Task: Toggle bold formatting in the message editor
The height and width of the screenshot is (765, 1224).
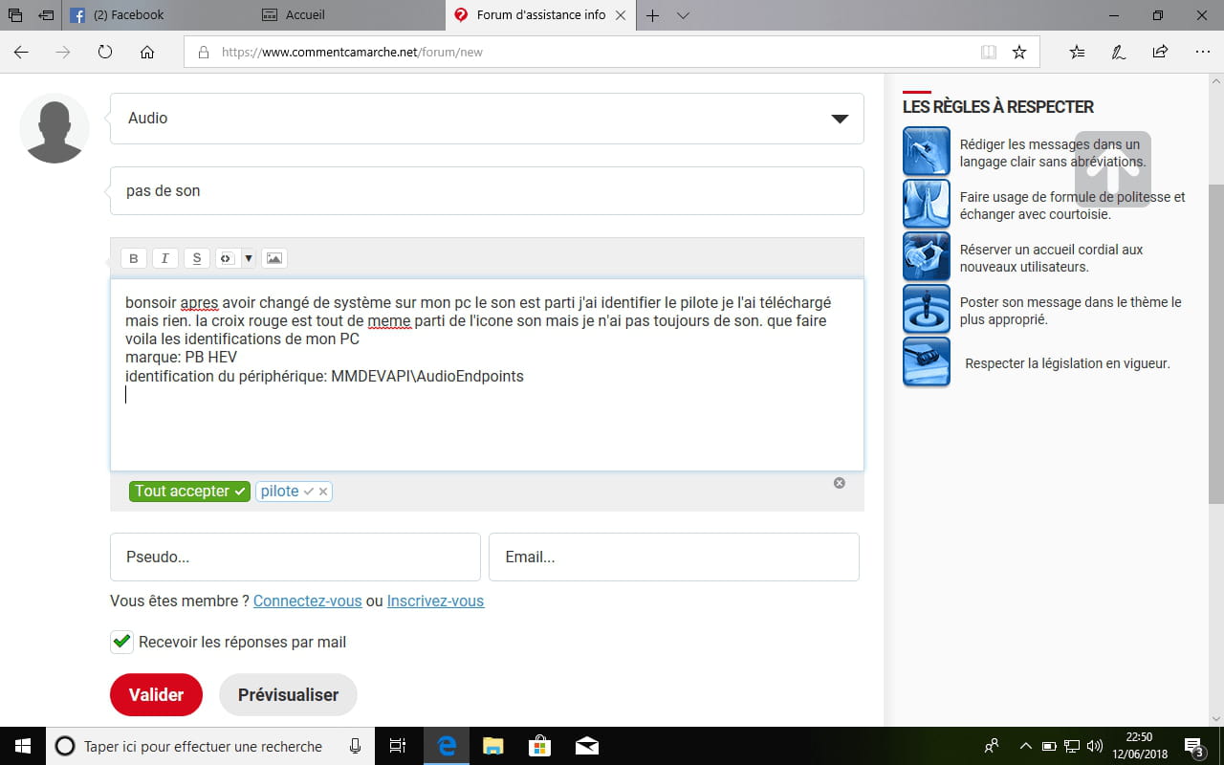Action: point(133,257)
